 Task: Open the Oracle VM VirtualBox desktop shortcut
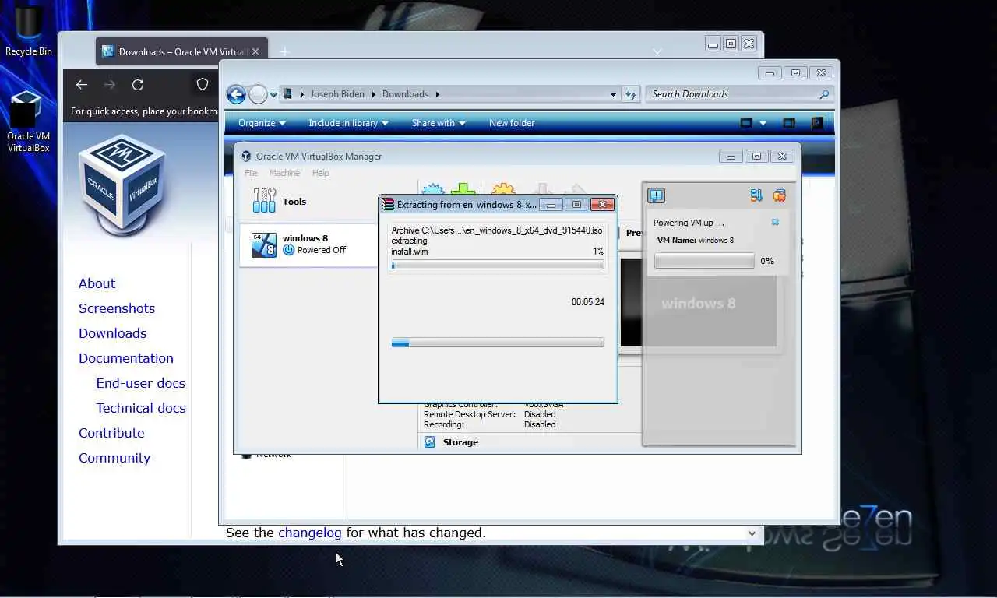pos(28,121)
